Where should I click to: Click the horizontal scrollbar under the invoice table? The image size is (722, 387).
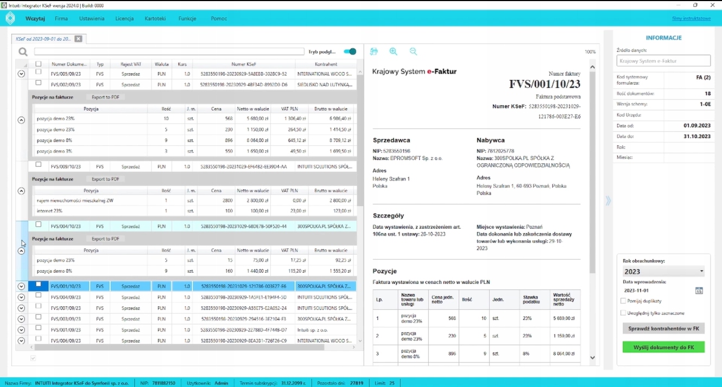tap(179, 347)
